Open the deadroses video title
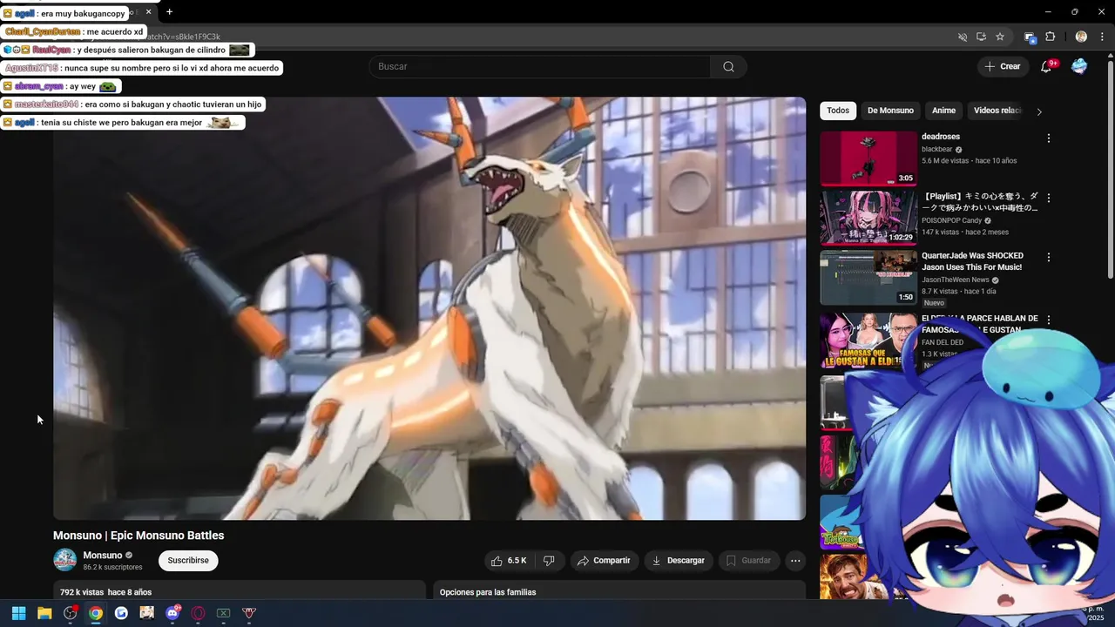Screen dimensions: 1115x627 (941, 137)
